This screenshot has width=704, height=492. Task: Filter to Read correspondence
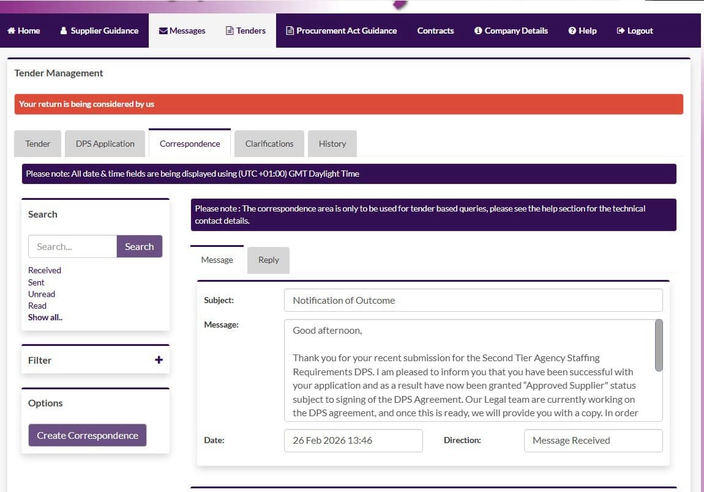click(x=37, y=306)
